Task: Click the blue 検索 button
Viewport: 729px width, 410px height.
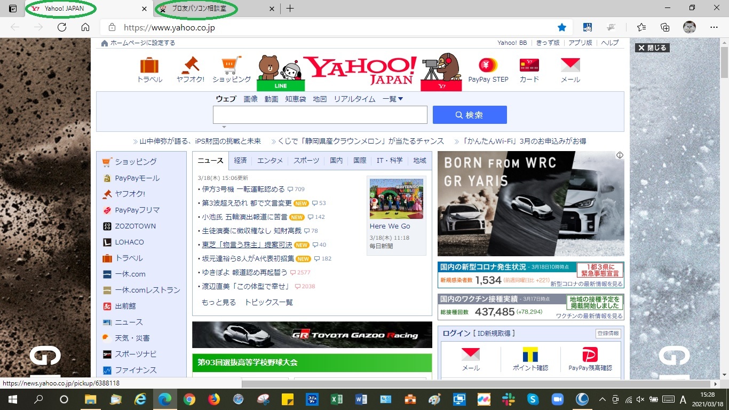Action: pyautogui.click(x=470, y=115)
